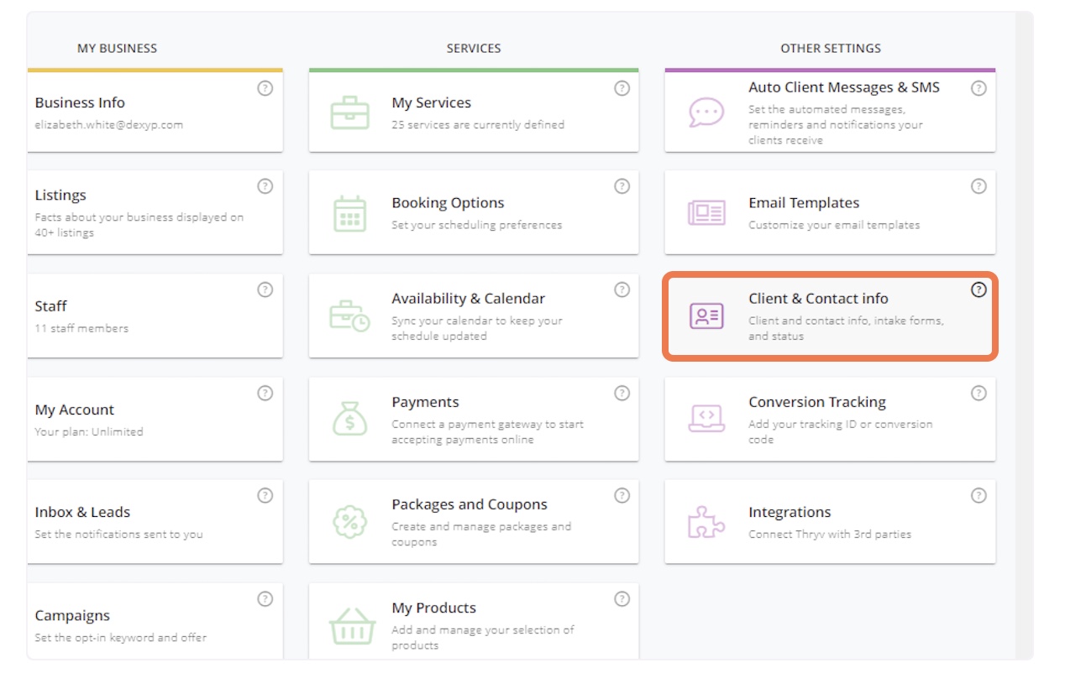Image resolution: width=1065 pixels, height=673 pixels.
Task: Click the Booking Options calendar icon
Action: point(349,213)
